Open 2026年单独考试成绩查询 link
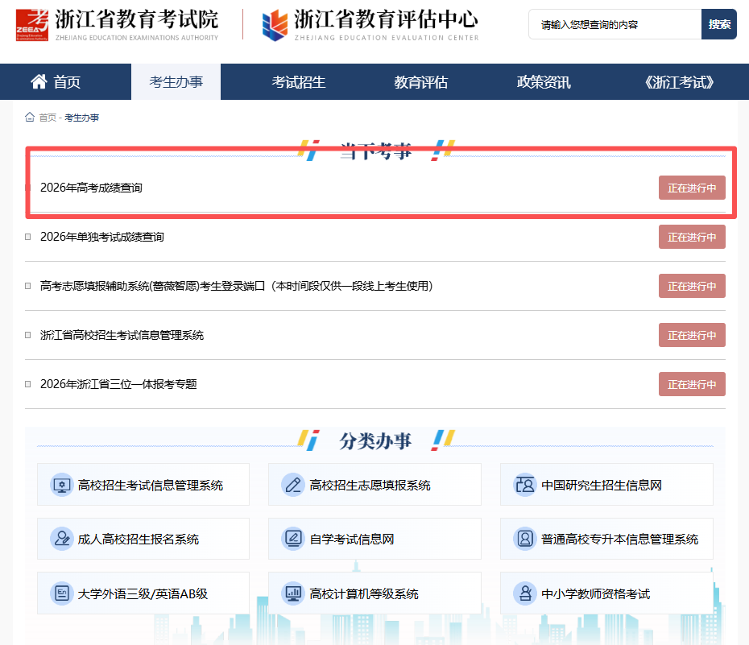 (x=102, y=237)
